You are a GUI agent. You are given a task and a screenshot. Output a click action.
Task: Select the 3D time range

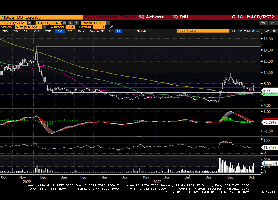click(15, 31)
